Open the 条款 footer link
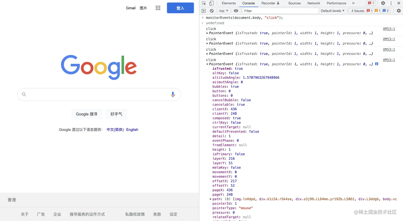Viewport: 403px width, 221px height. click(x=157, y=214)
